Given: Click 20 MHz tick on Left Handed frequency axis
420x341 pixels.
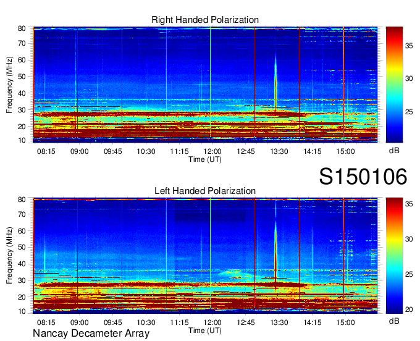Looking at the screenshot, I should tap(22, 297).
